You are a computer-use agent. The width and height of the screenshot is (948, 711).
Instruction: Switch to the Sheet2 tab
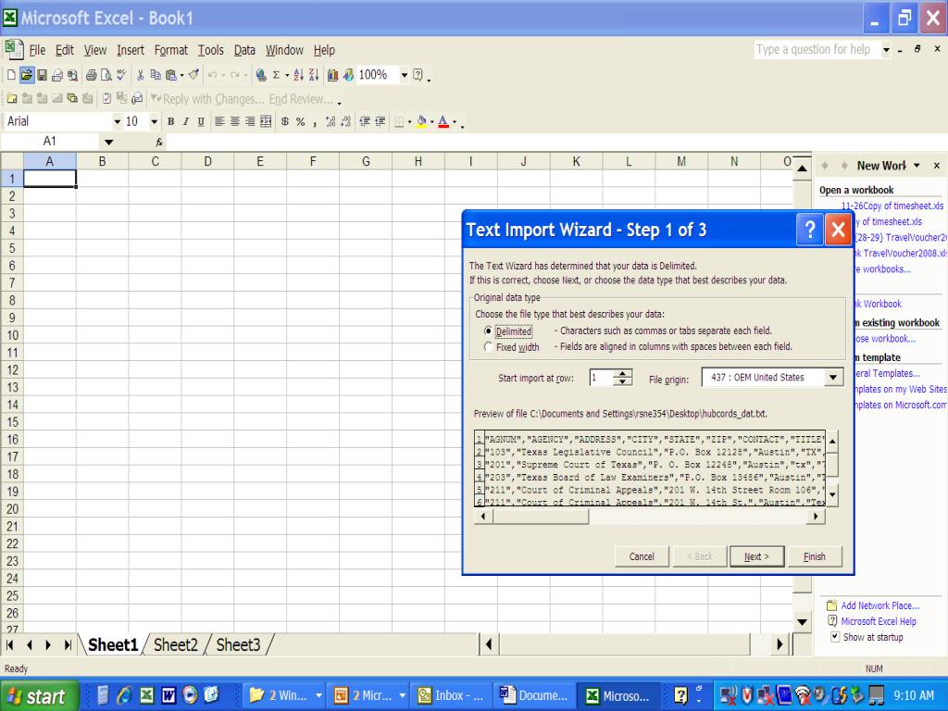tap(175, 645)
